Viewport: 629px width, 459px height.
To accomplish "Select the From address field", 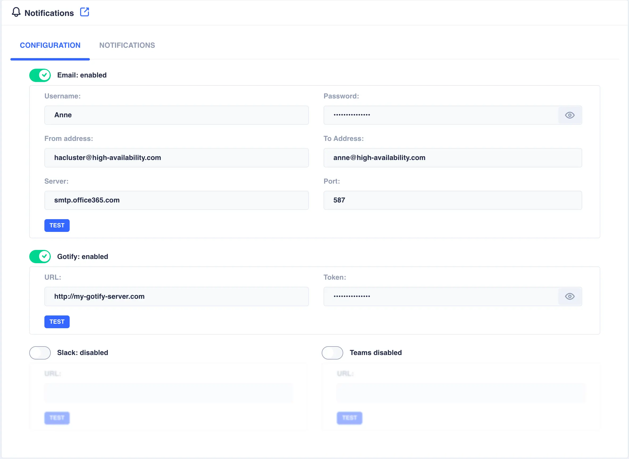I will click(177, 158).
